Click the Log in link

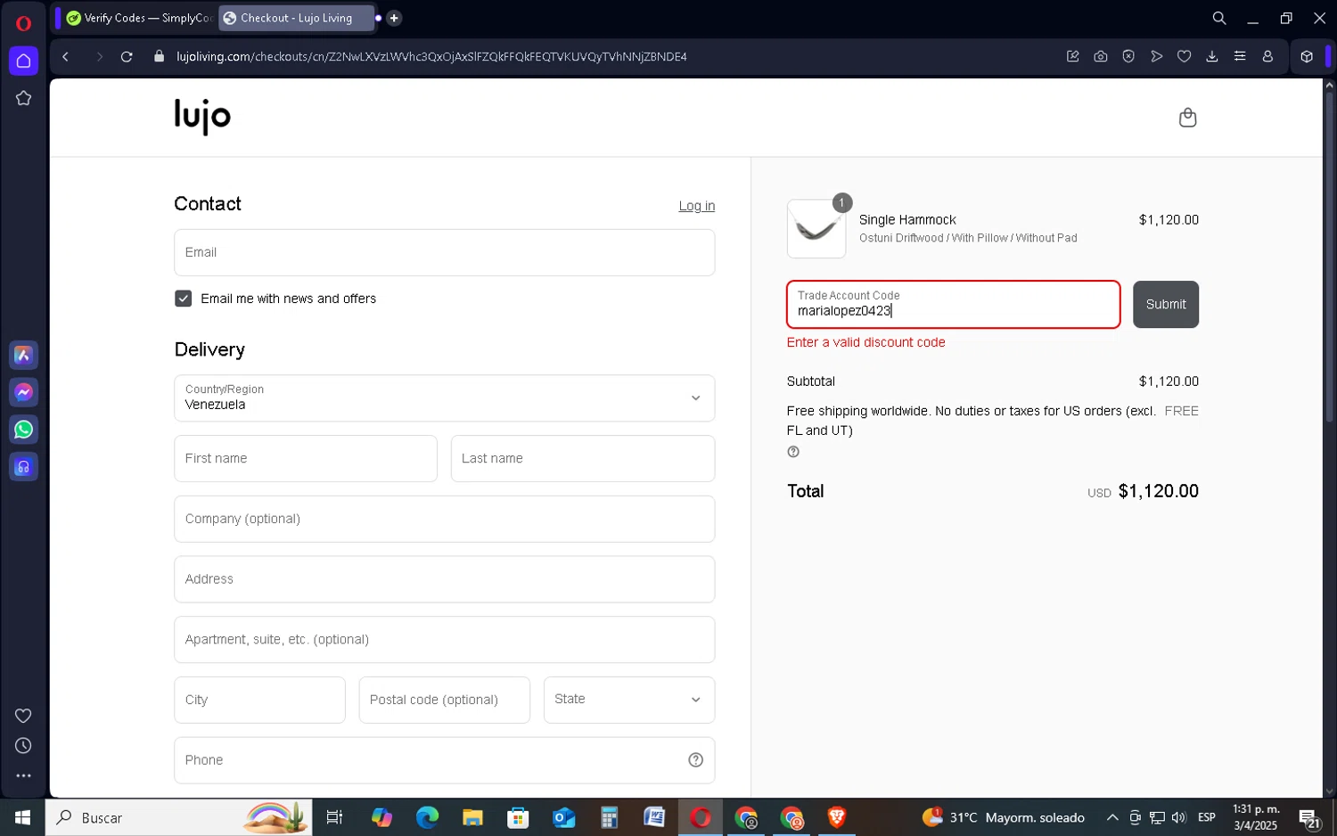click(x=697, y=206)
